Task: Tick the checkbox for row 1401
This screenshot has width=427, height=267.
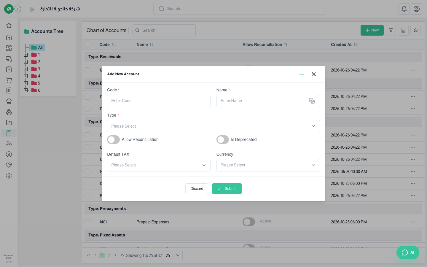Action: [87, 222]
